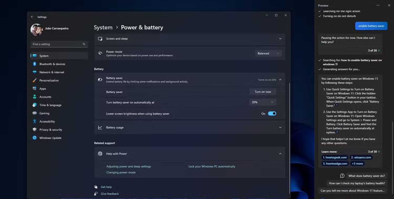Toggle lower screen brightness when using battery saver

coord(272,114)
